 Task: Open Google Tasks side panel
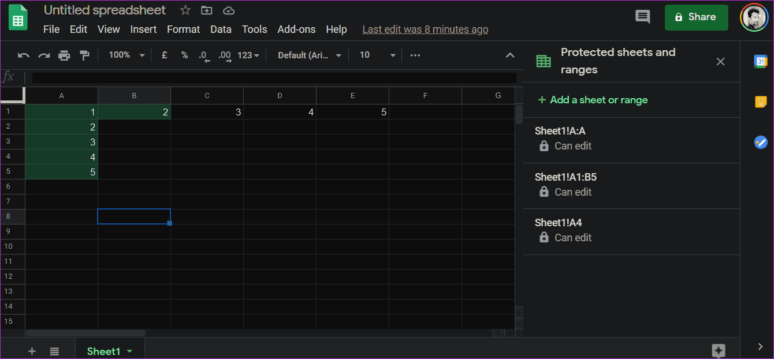[761, 142]
